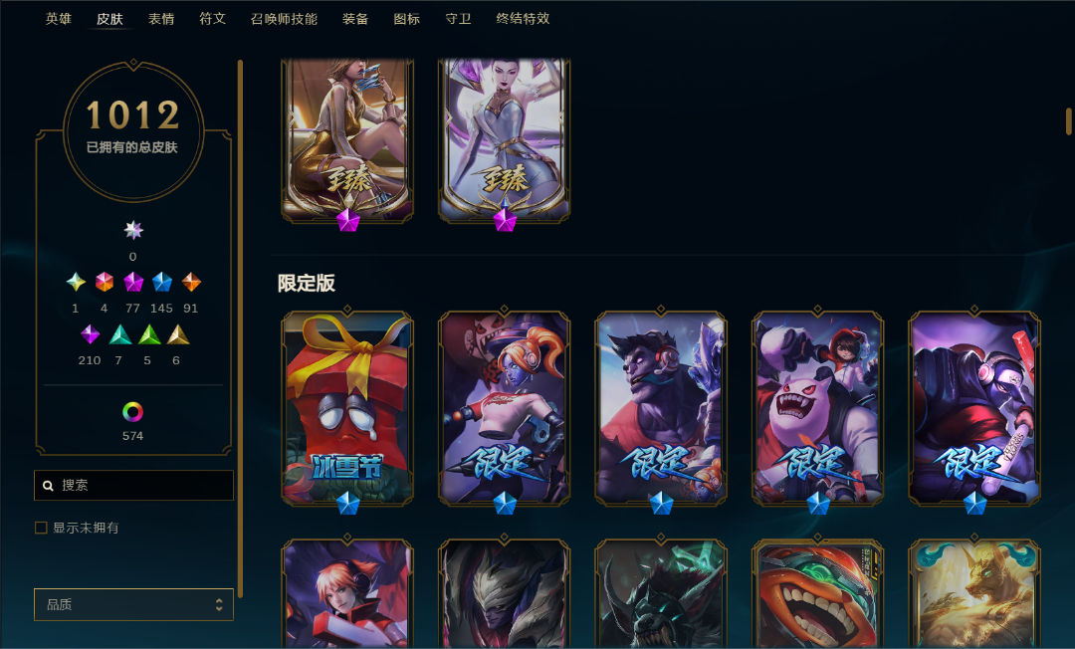The image size is (1075, 649).
Task: Click the magnifier icon in search box
Action: (48, 485)
